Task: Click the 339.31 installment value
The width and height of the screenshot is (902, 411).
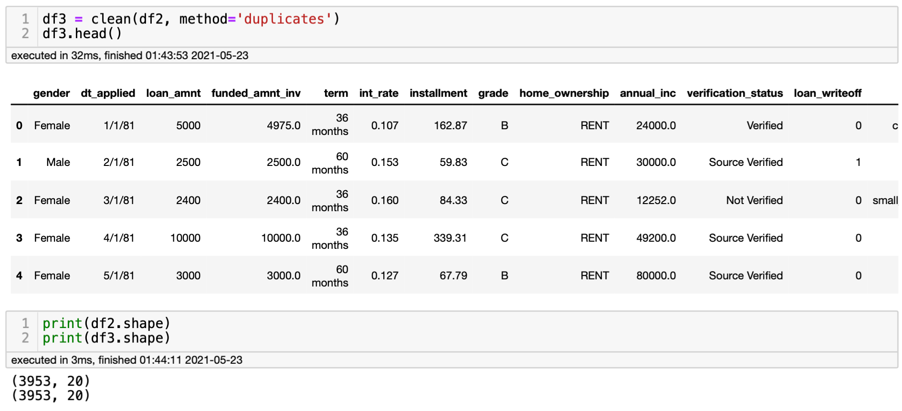Action: click(450, 238)
